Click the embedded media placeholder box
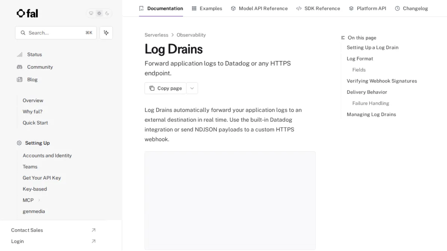This screenshot has height=251, width=447. tap(230, 200)
